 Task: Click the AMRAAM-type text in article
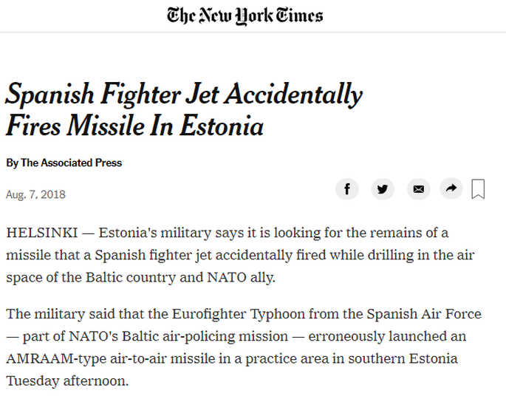click(x=56, y=358)
